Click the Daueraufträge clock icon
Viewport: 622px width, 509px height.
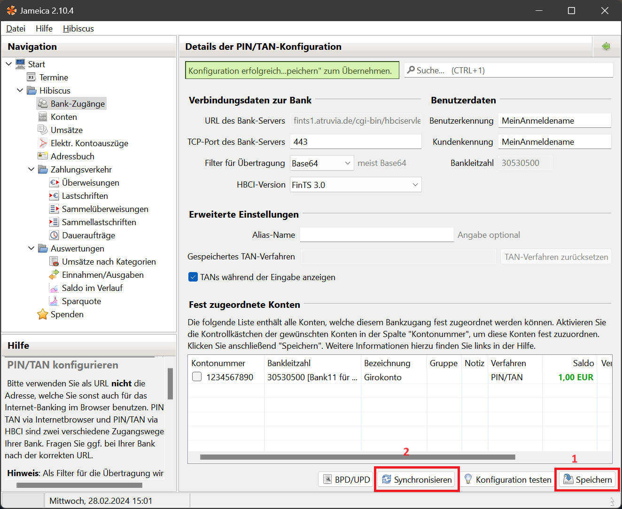[54, 235]
